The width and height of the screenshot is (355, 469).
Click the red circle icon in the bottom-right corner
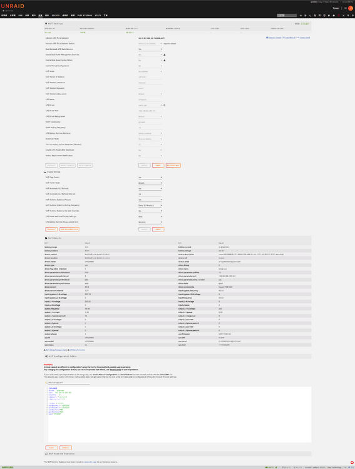tap(352, 463)
